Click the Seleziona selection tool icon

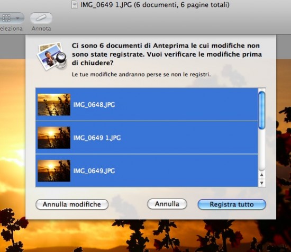pyautogui.click(x=6, y=18)
